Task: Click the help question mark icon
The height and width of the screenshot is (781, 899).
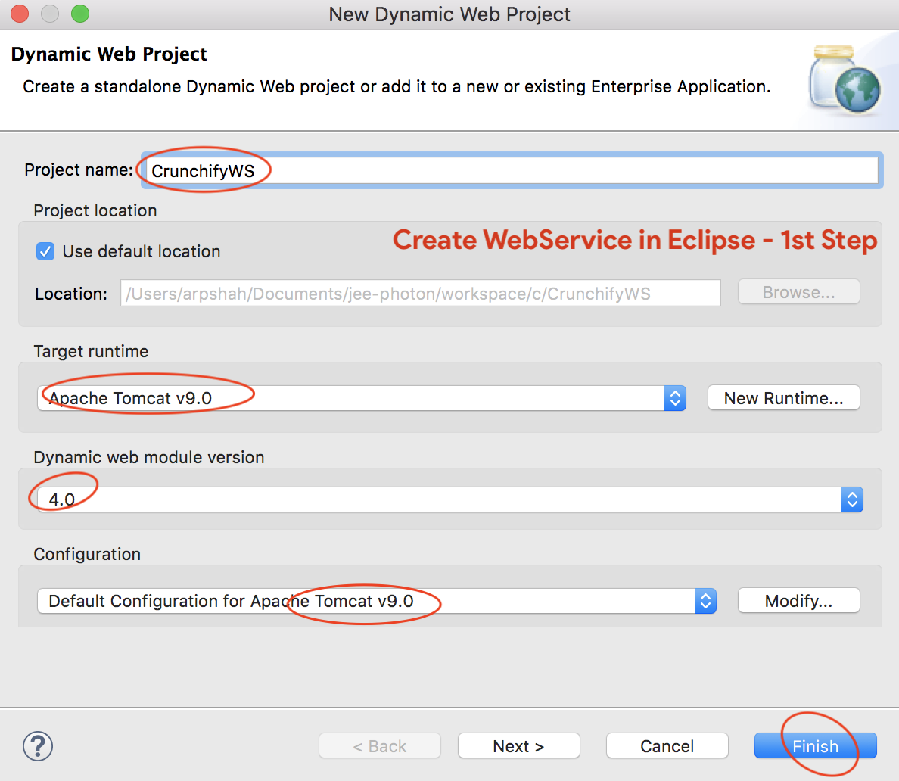Action: pyautogui.click(x=38, y=746)
